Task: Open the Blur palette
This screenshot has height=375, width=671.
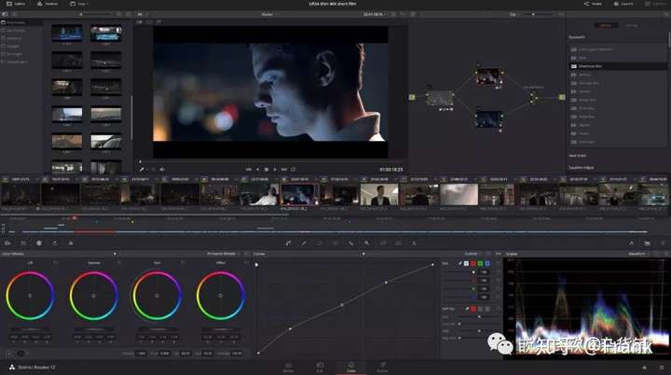Action: click(x=351, y=243)
